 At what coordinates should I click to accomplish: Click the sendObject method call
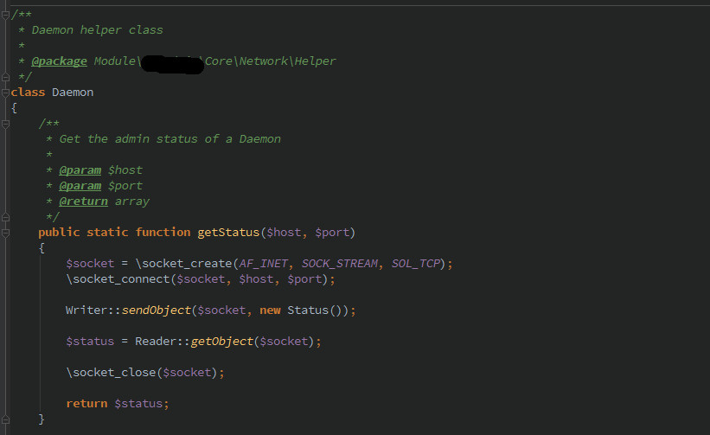pos(156,310)
